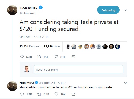Image resolution: width=134 pixels, height=99 pixels.
Task: Like the Shareholders follow-up tweet
Action: click(56, 94)
